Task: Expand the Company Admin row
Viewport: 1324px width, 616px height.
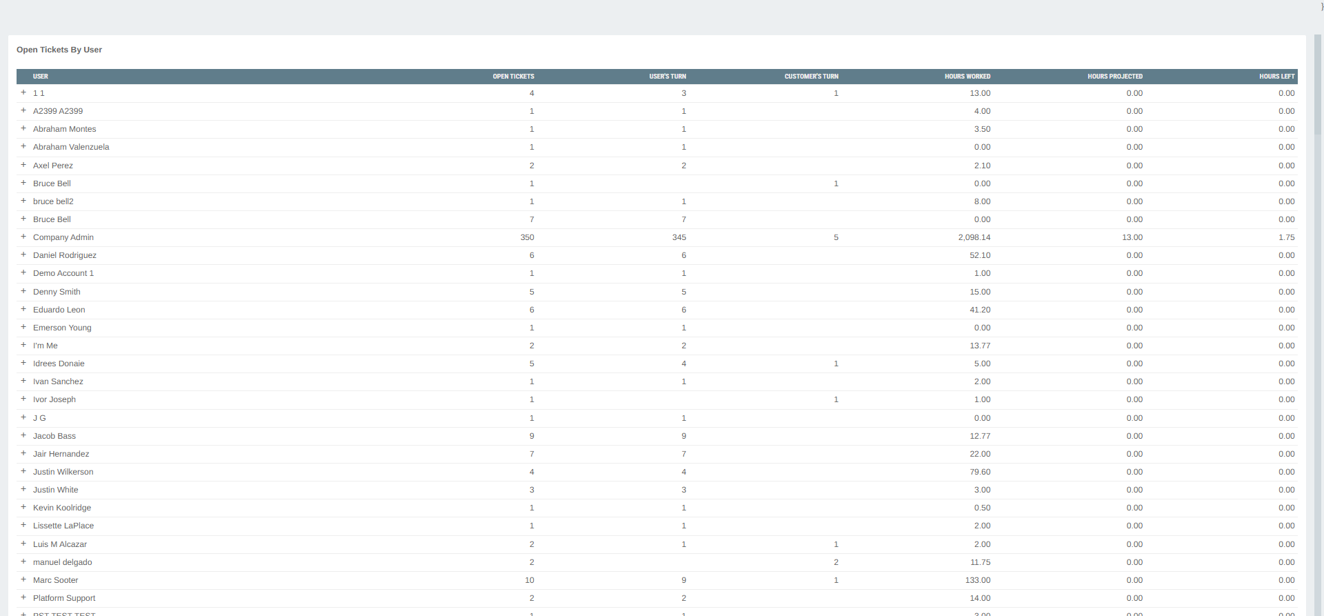Action: [x=23, y=237]
